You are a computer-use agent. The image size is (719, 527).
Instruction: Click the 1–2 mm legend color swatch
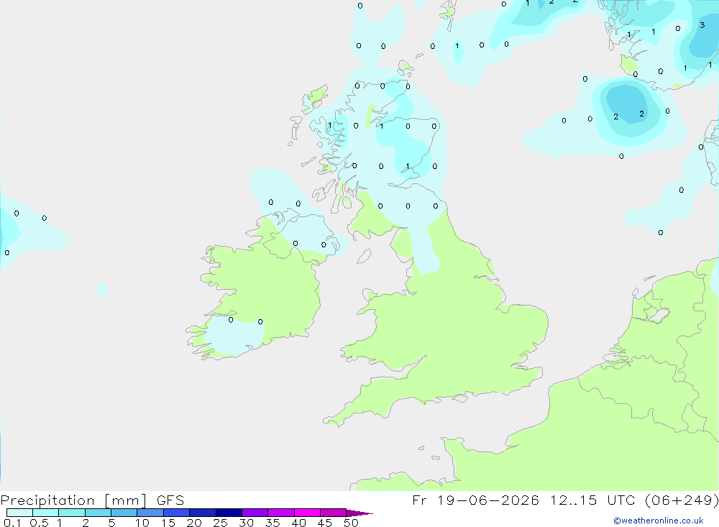click(x=72, y=513)
